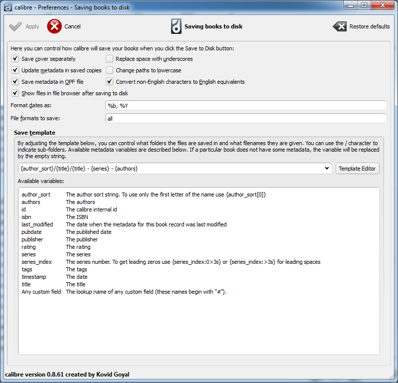Click the id variable name
The image size is (398, 383).
(x=23, y=209)
